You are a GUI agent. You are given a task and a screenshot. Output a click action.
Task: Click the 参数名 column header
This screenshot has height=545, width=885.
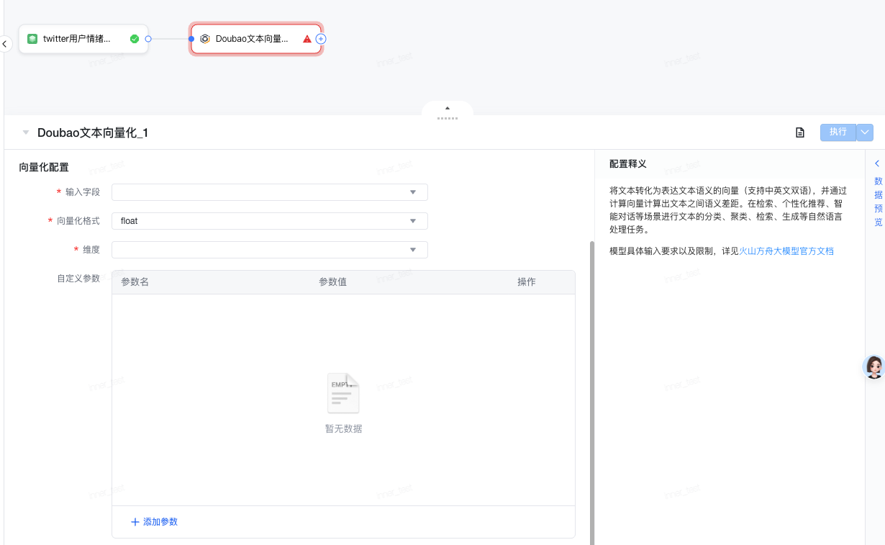(x=135, y=282)
